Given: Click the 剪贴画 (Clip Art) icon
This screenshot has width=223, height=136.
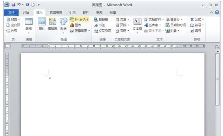Looking at the screenshot, I should (x=52, y=24).
